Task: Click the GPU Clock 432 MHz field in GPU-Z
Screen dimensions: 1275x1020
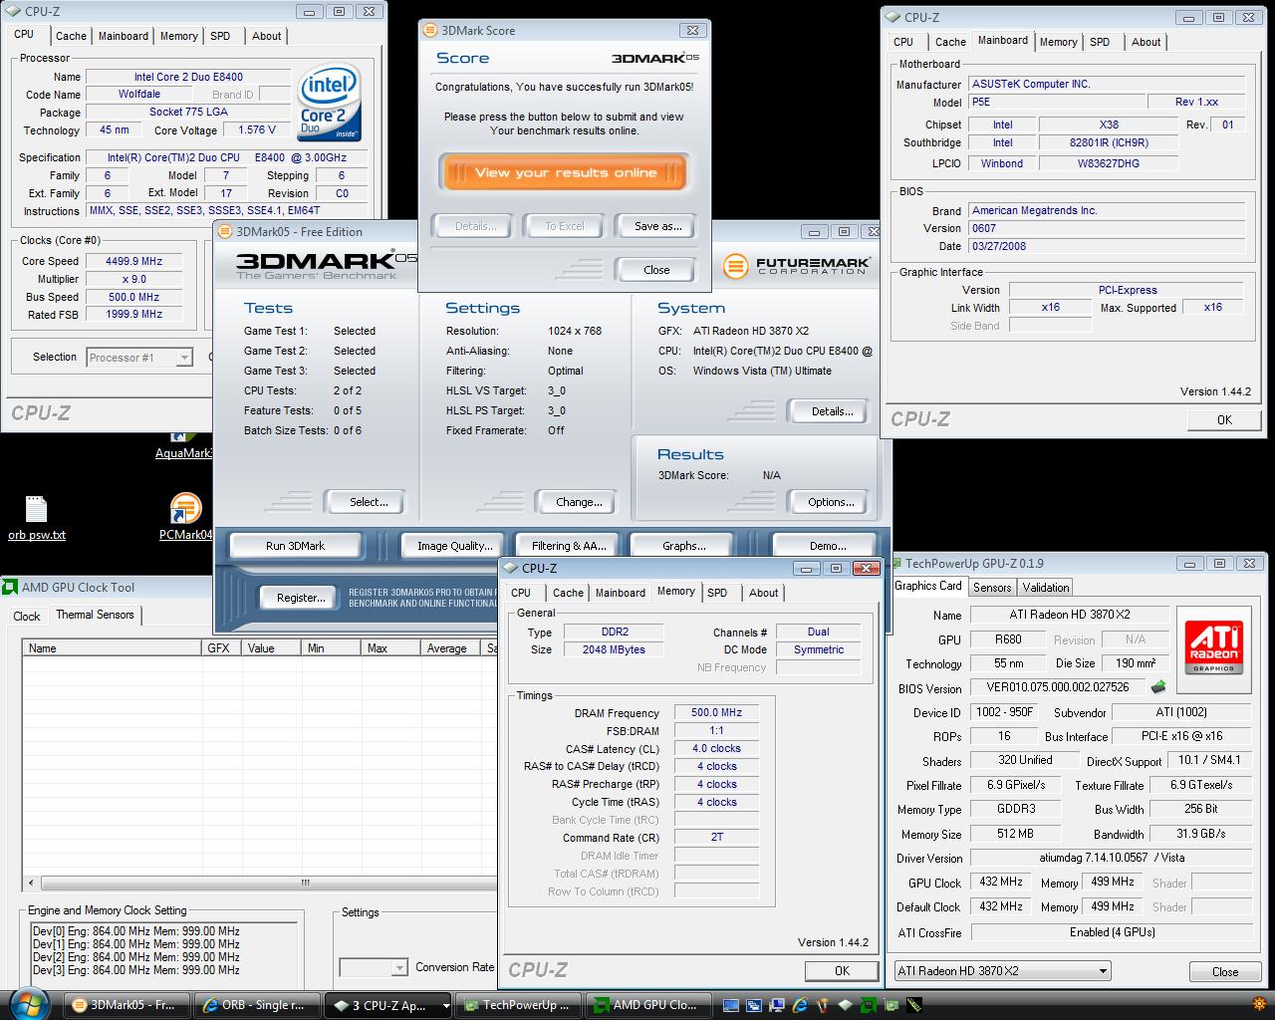Action: (1000, 883)
